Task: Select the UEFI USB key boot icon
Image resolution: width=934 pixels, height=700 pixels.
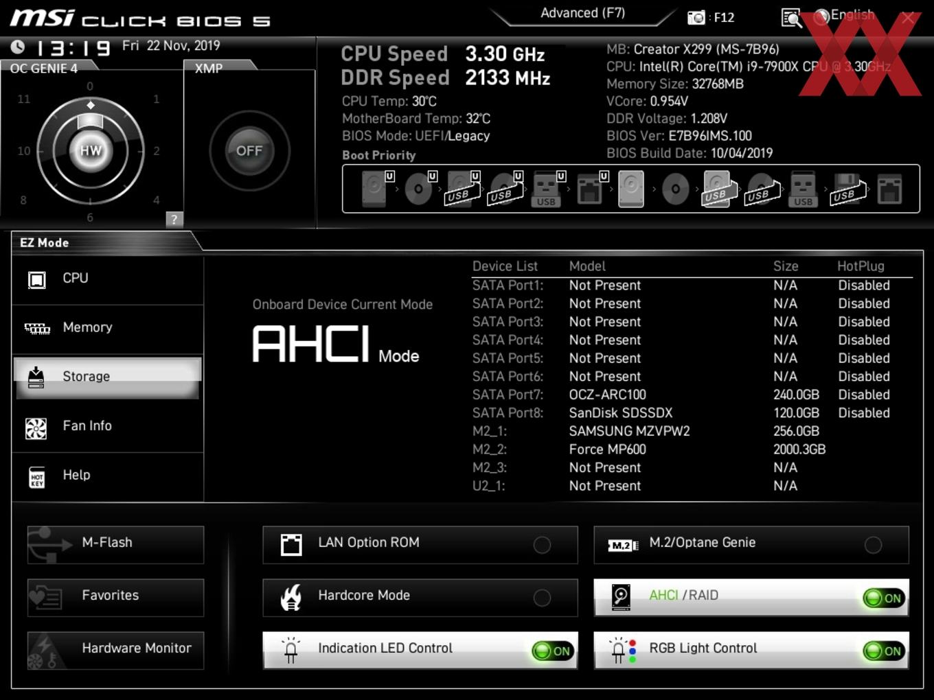Action: click(547, 189)
